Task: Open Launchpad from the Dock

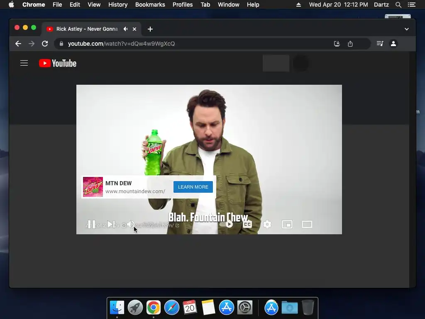Action: pos(135,307)
